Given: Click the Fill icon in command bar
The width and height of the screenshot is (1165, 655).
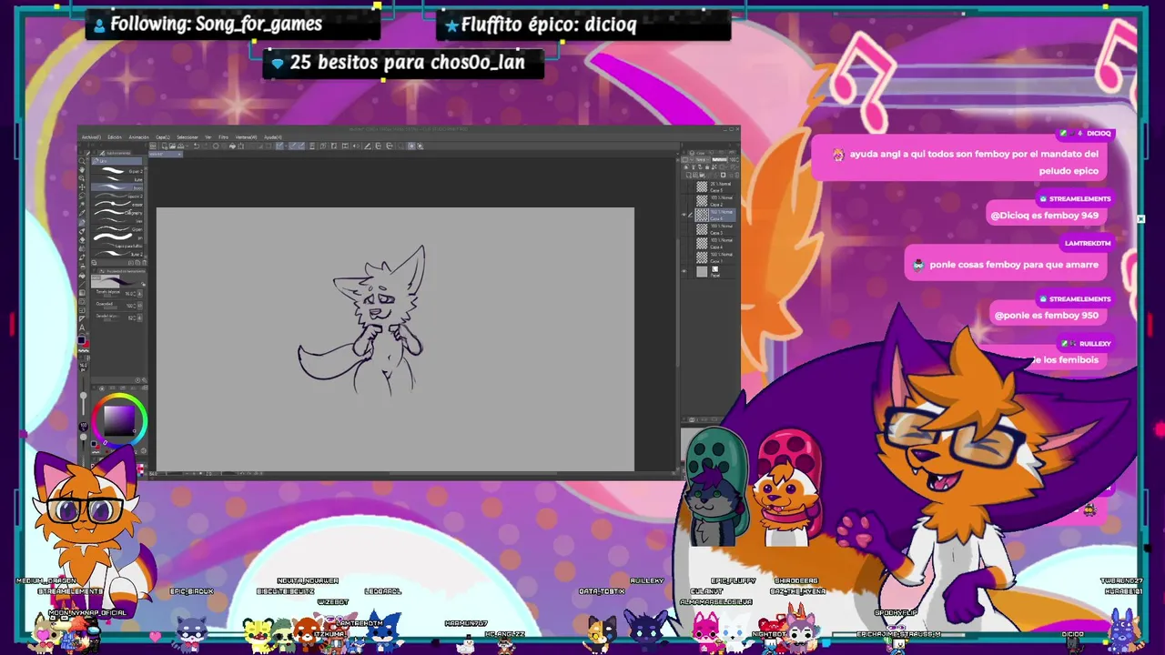Looking at the screenshot, I should coord(232,146).
